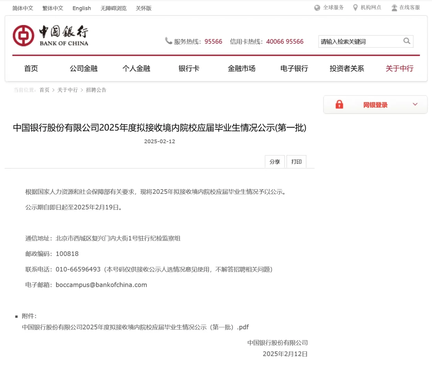Image resolution: width=432 pixels, height=371 pixels.
Task: Open the 金融市场 menu
Action: [242, 68]
